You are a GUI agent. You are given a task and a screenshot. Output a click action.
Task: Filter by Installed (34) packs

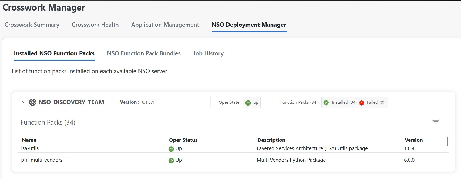click(344, 102)
